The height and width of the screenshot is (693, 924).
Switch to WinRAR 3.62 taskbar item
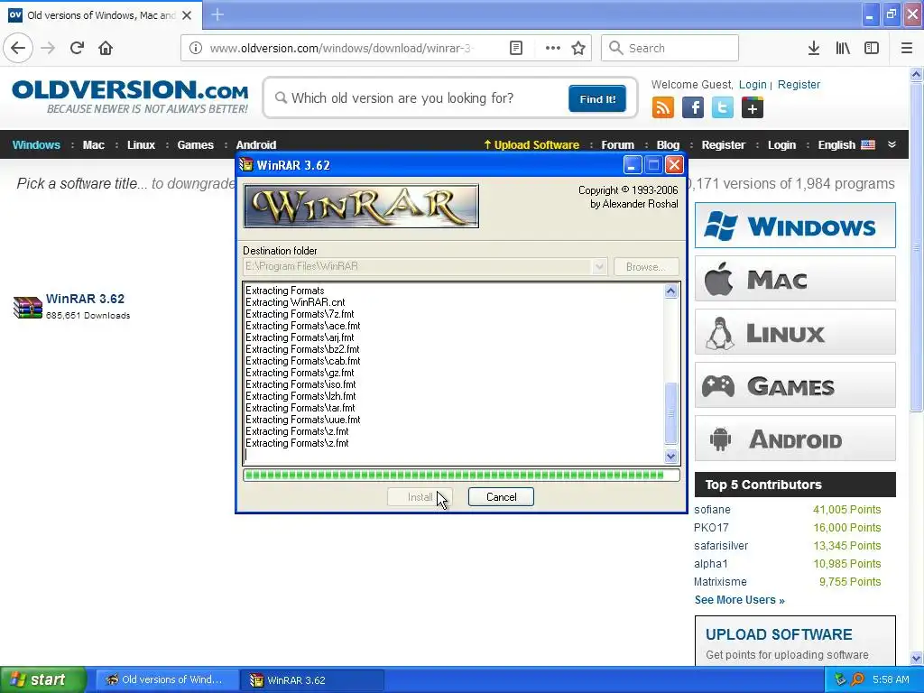[312, 680]
